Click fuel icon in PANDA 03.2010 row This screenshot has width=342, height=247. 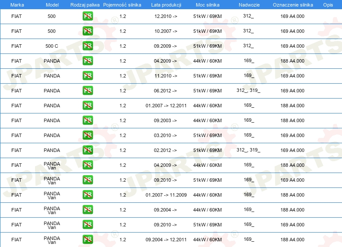(x=87, y=135)
